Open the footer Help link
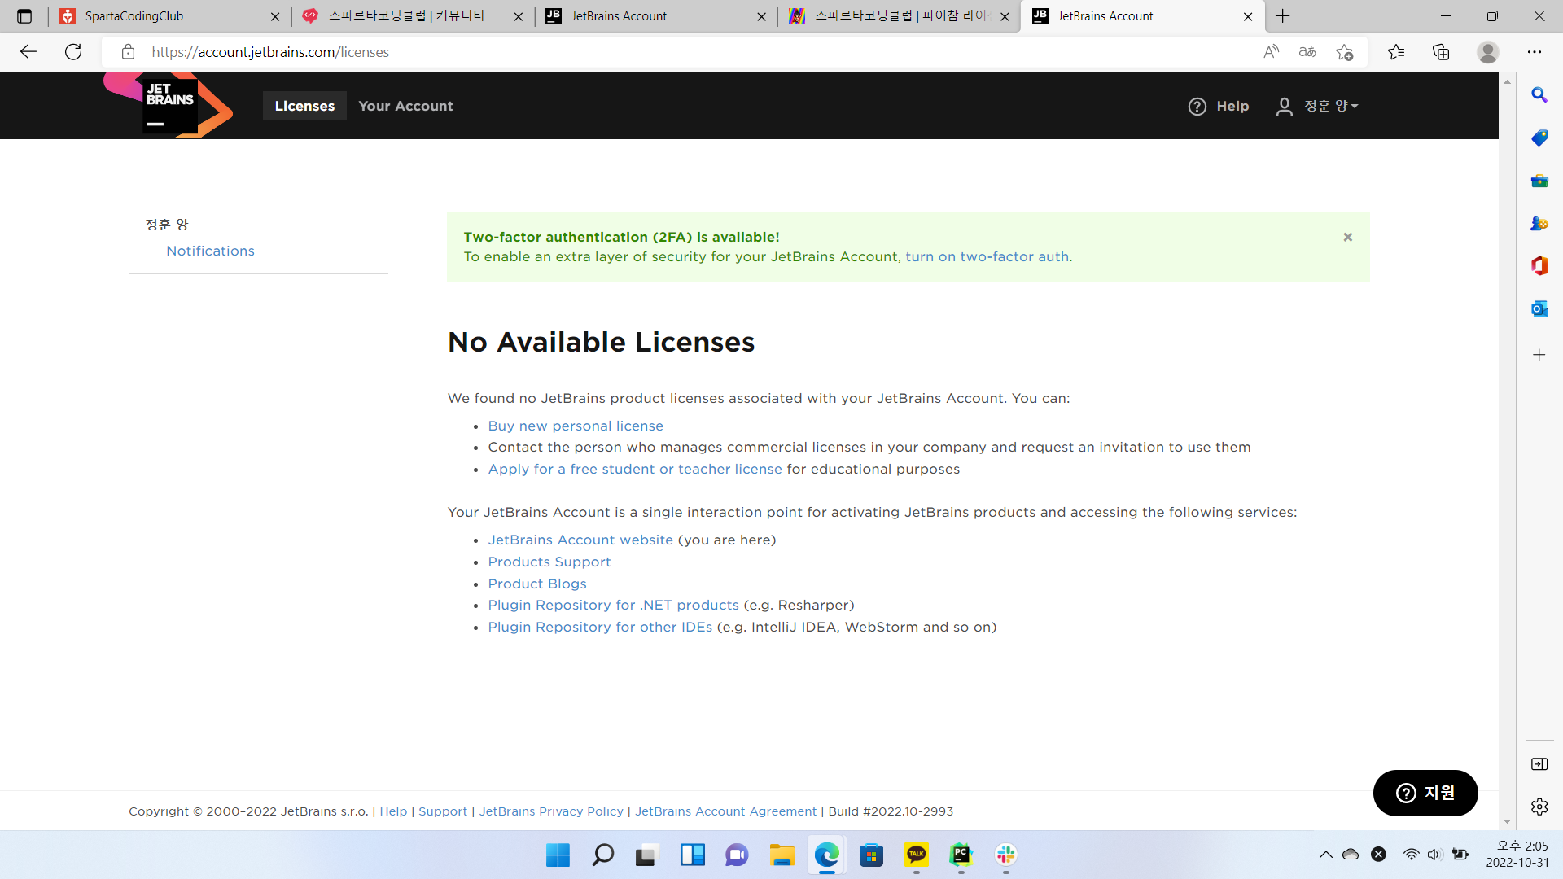 [x=393, y=811]
